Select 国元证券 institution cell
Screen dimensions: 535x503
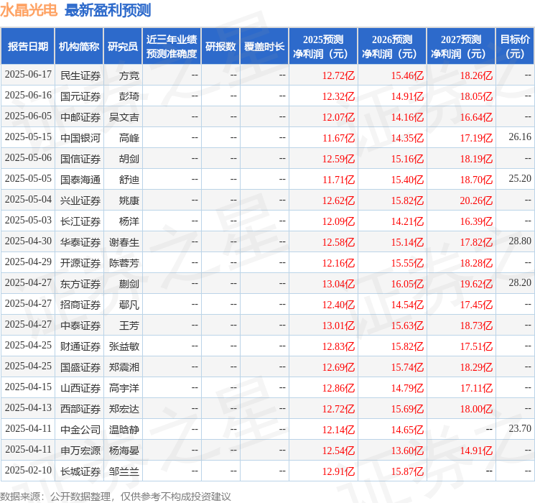point(80,96)
